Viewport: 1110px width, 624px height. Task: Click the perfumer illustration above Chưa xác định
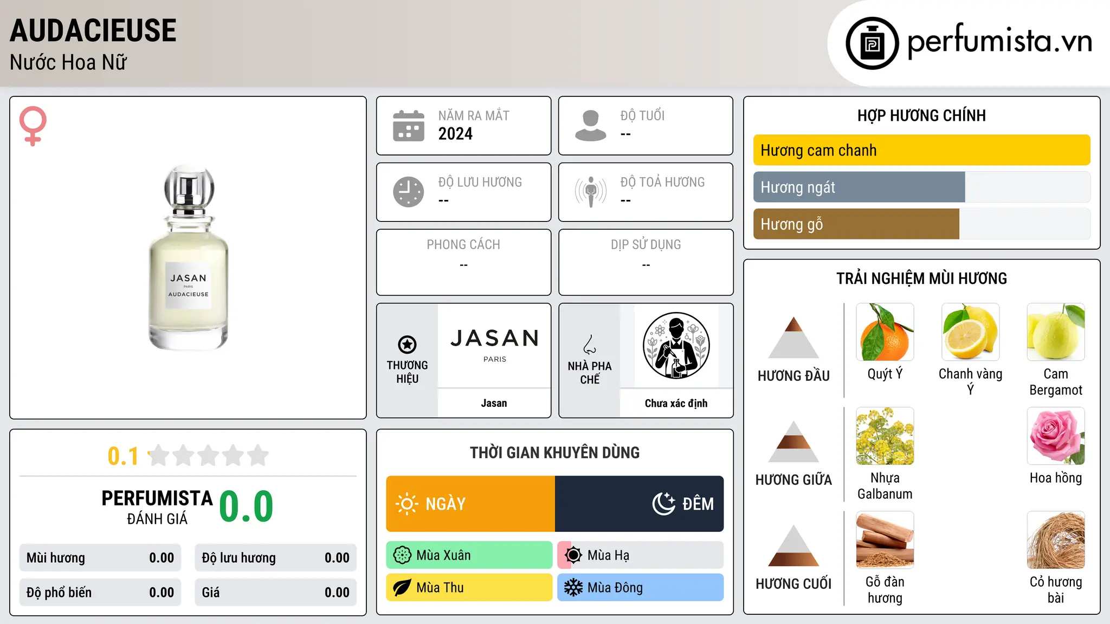(676, 346)
